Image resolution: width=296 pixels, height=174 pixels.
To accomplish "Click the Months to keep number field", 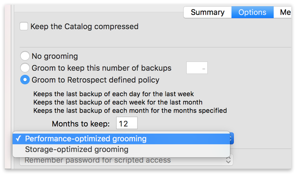I will [127, 123].
